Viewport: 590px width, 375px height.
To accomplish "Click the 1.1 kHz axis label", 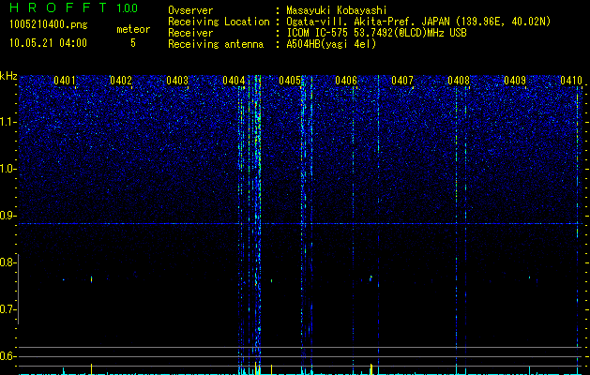I will 8,122.
